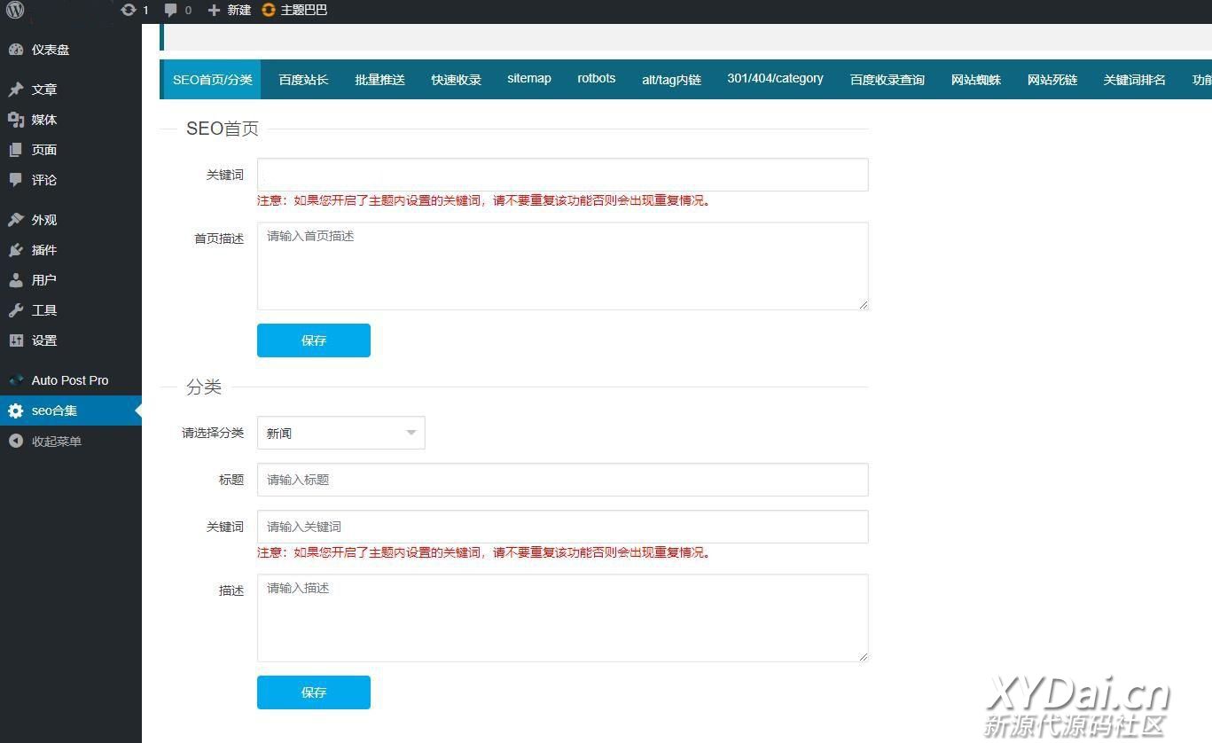This screenshot has height=743, width=1212.
Task: Open 工具 tools menu in sidebar
Action: (44, 310)
